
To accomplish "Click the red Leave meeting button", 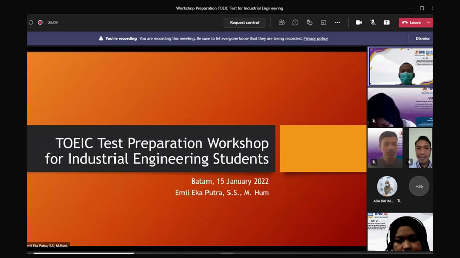I will tap(411, 22).
